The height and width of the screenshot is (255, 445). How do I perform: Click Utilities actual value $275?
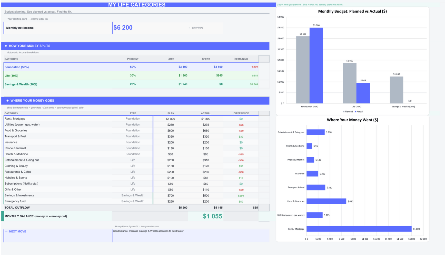206,125
